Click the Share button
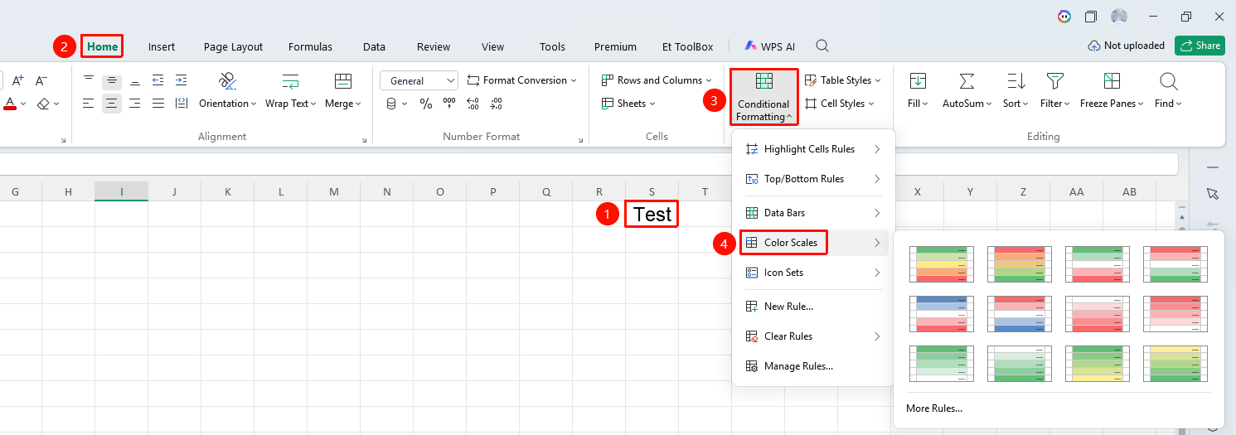The height and width of the screenshot is (435, 1236). pyautogui.click(x=1199, y=46)
